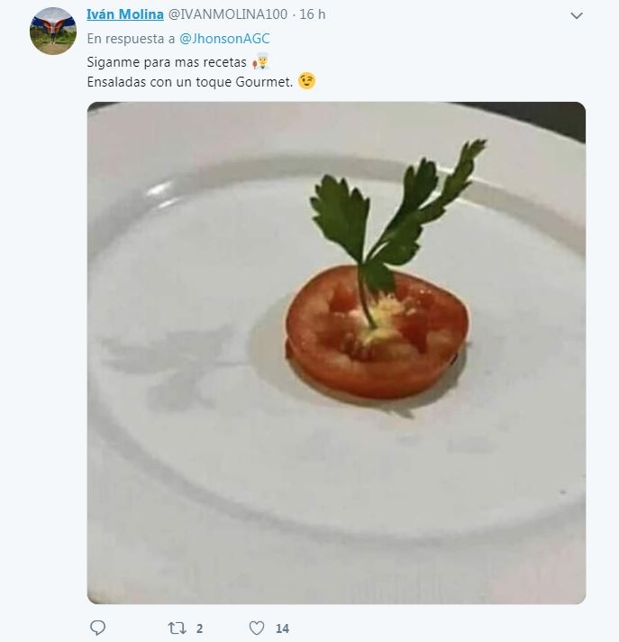Enlarge the tomato salad photo
Viewport: 619px width, 642px height.
(x=336, y=352)
